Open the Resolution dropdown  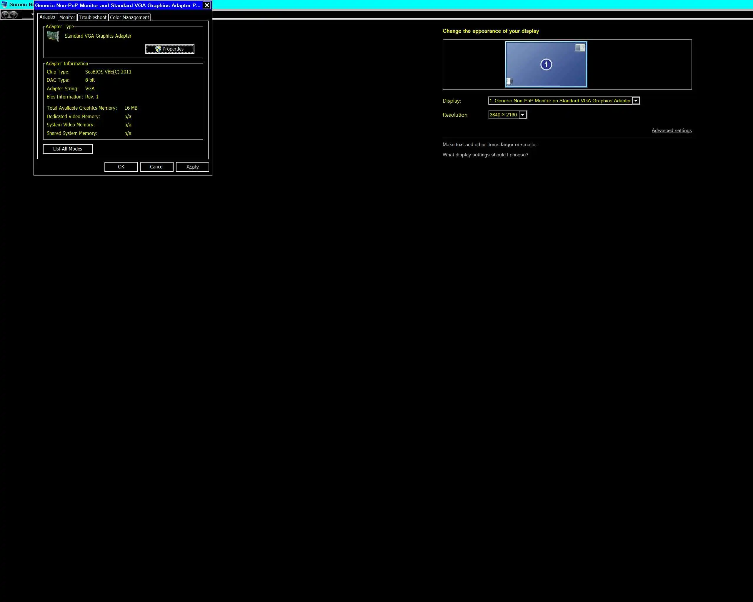coord(522,115)
